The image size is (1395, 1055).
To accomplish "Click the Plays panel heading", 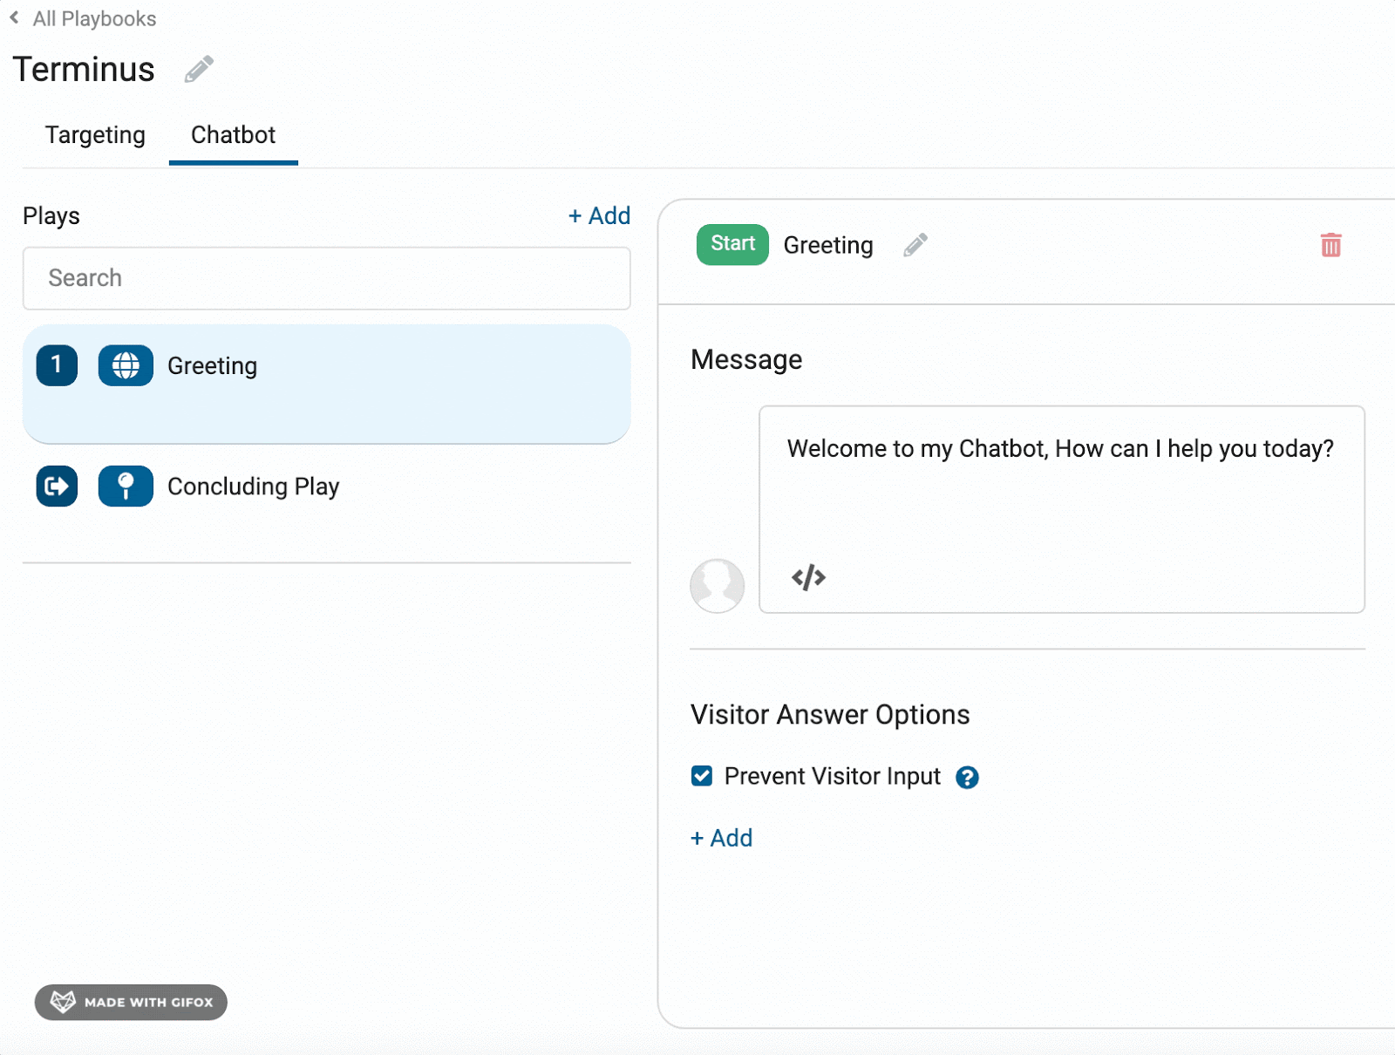I will click(51, 215).
